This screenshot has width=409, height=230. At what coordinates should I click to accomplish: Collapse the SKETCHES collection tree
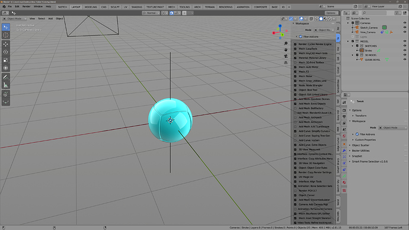353,46
